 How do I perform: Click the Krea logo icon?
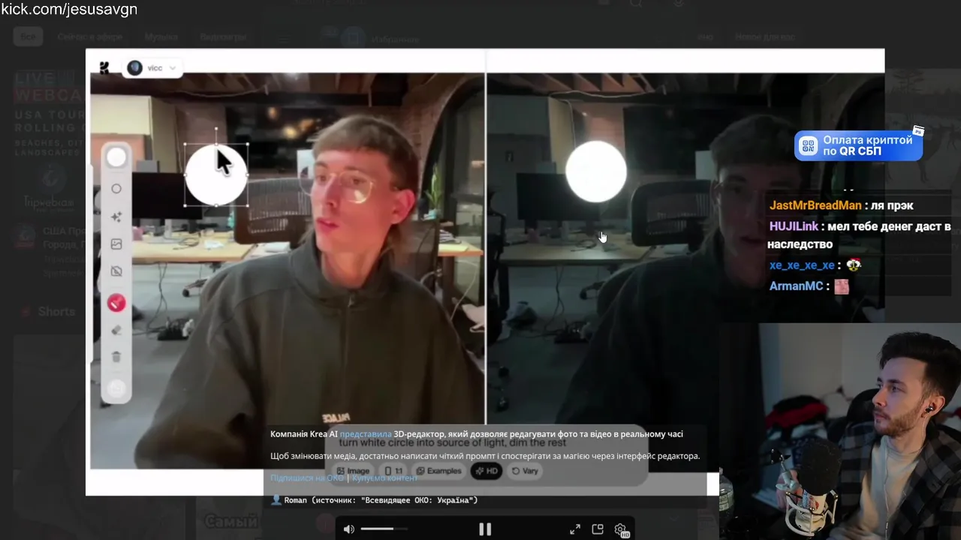click(x=104, y=68)
